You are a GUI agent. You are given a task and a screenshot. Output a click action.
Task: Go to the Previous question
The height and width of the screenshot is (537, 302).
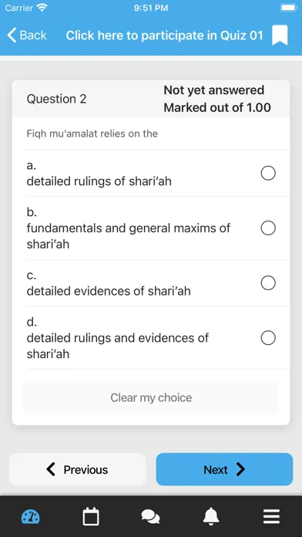click(78, 469)
